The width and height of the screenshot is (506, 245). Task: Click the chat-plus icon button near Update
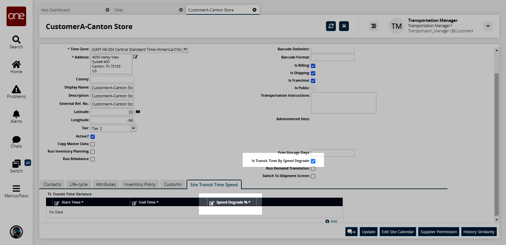coord(352,232)
